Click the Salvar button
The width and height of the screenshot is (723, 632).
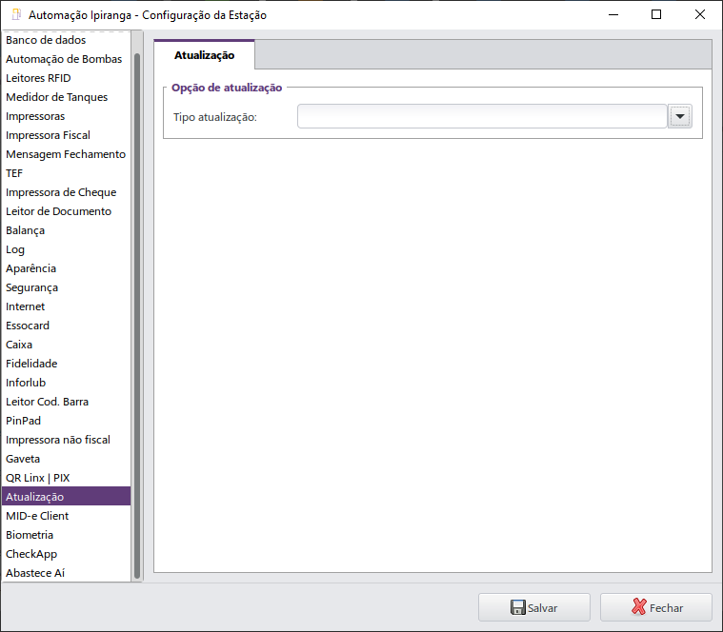pos(534,607)
